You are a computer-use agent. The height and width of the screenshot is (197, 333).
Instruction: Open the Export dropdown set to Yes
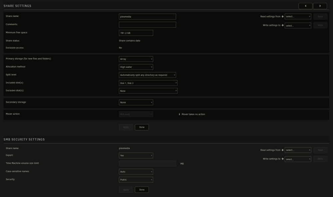coord(136,155)
